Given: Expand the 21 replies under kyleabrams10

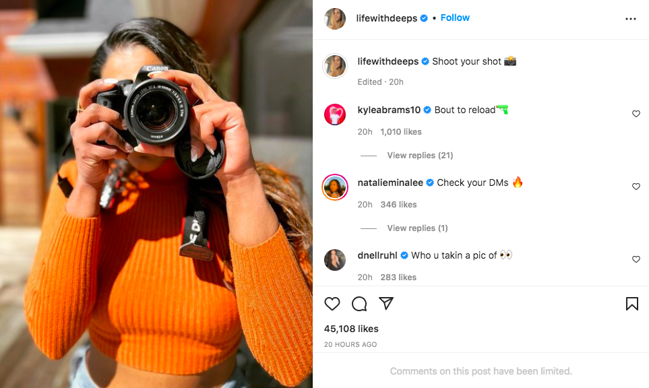Looking at the screenshot, I should coord(420,156).
